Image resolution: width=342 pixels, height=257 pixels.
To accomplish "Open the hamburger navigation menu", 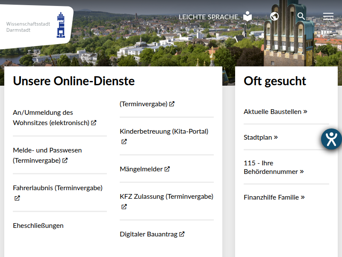I will tap(328, 16).
